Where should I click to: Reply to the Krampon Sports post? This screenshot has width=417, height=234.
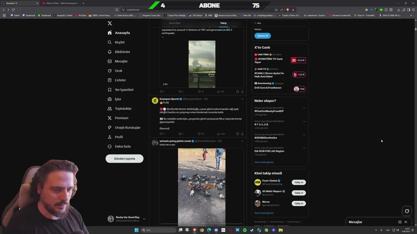point(162,134)
